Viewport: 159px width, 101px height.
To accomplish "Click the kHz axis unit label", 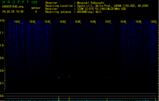I will click(2, 20).
